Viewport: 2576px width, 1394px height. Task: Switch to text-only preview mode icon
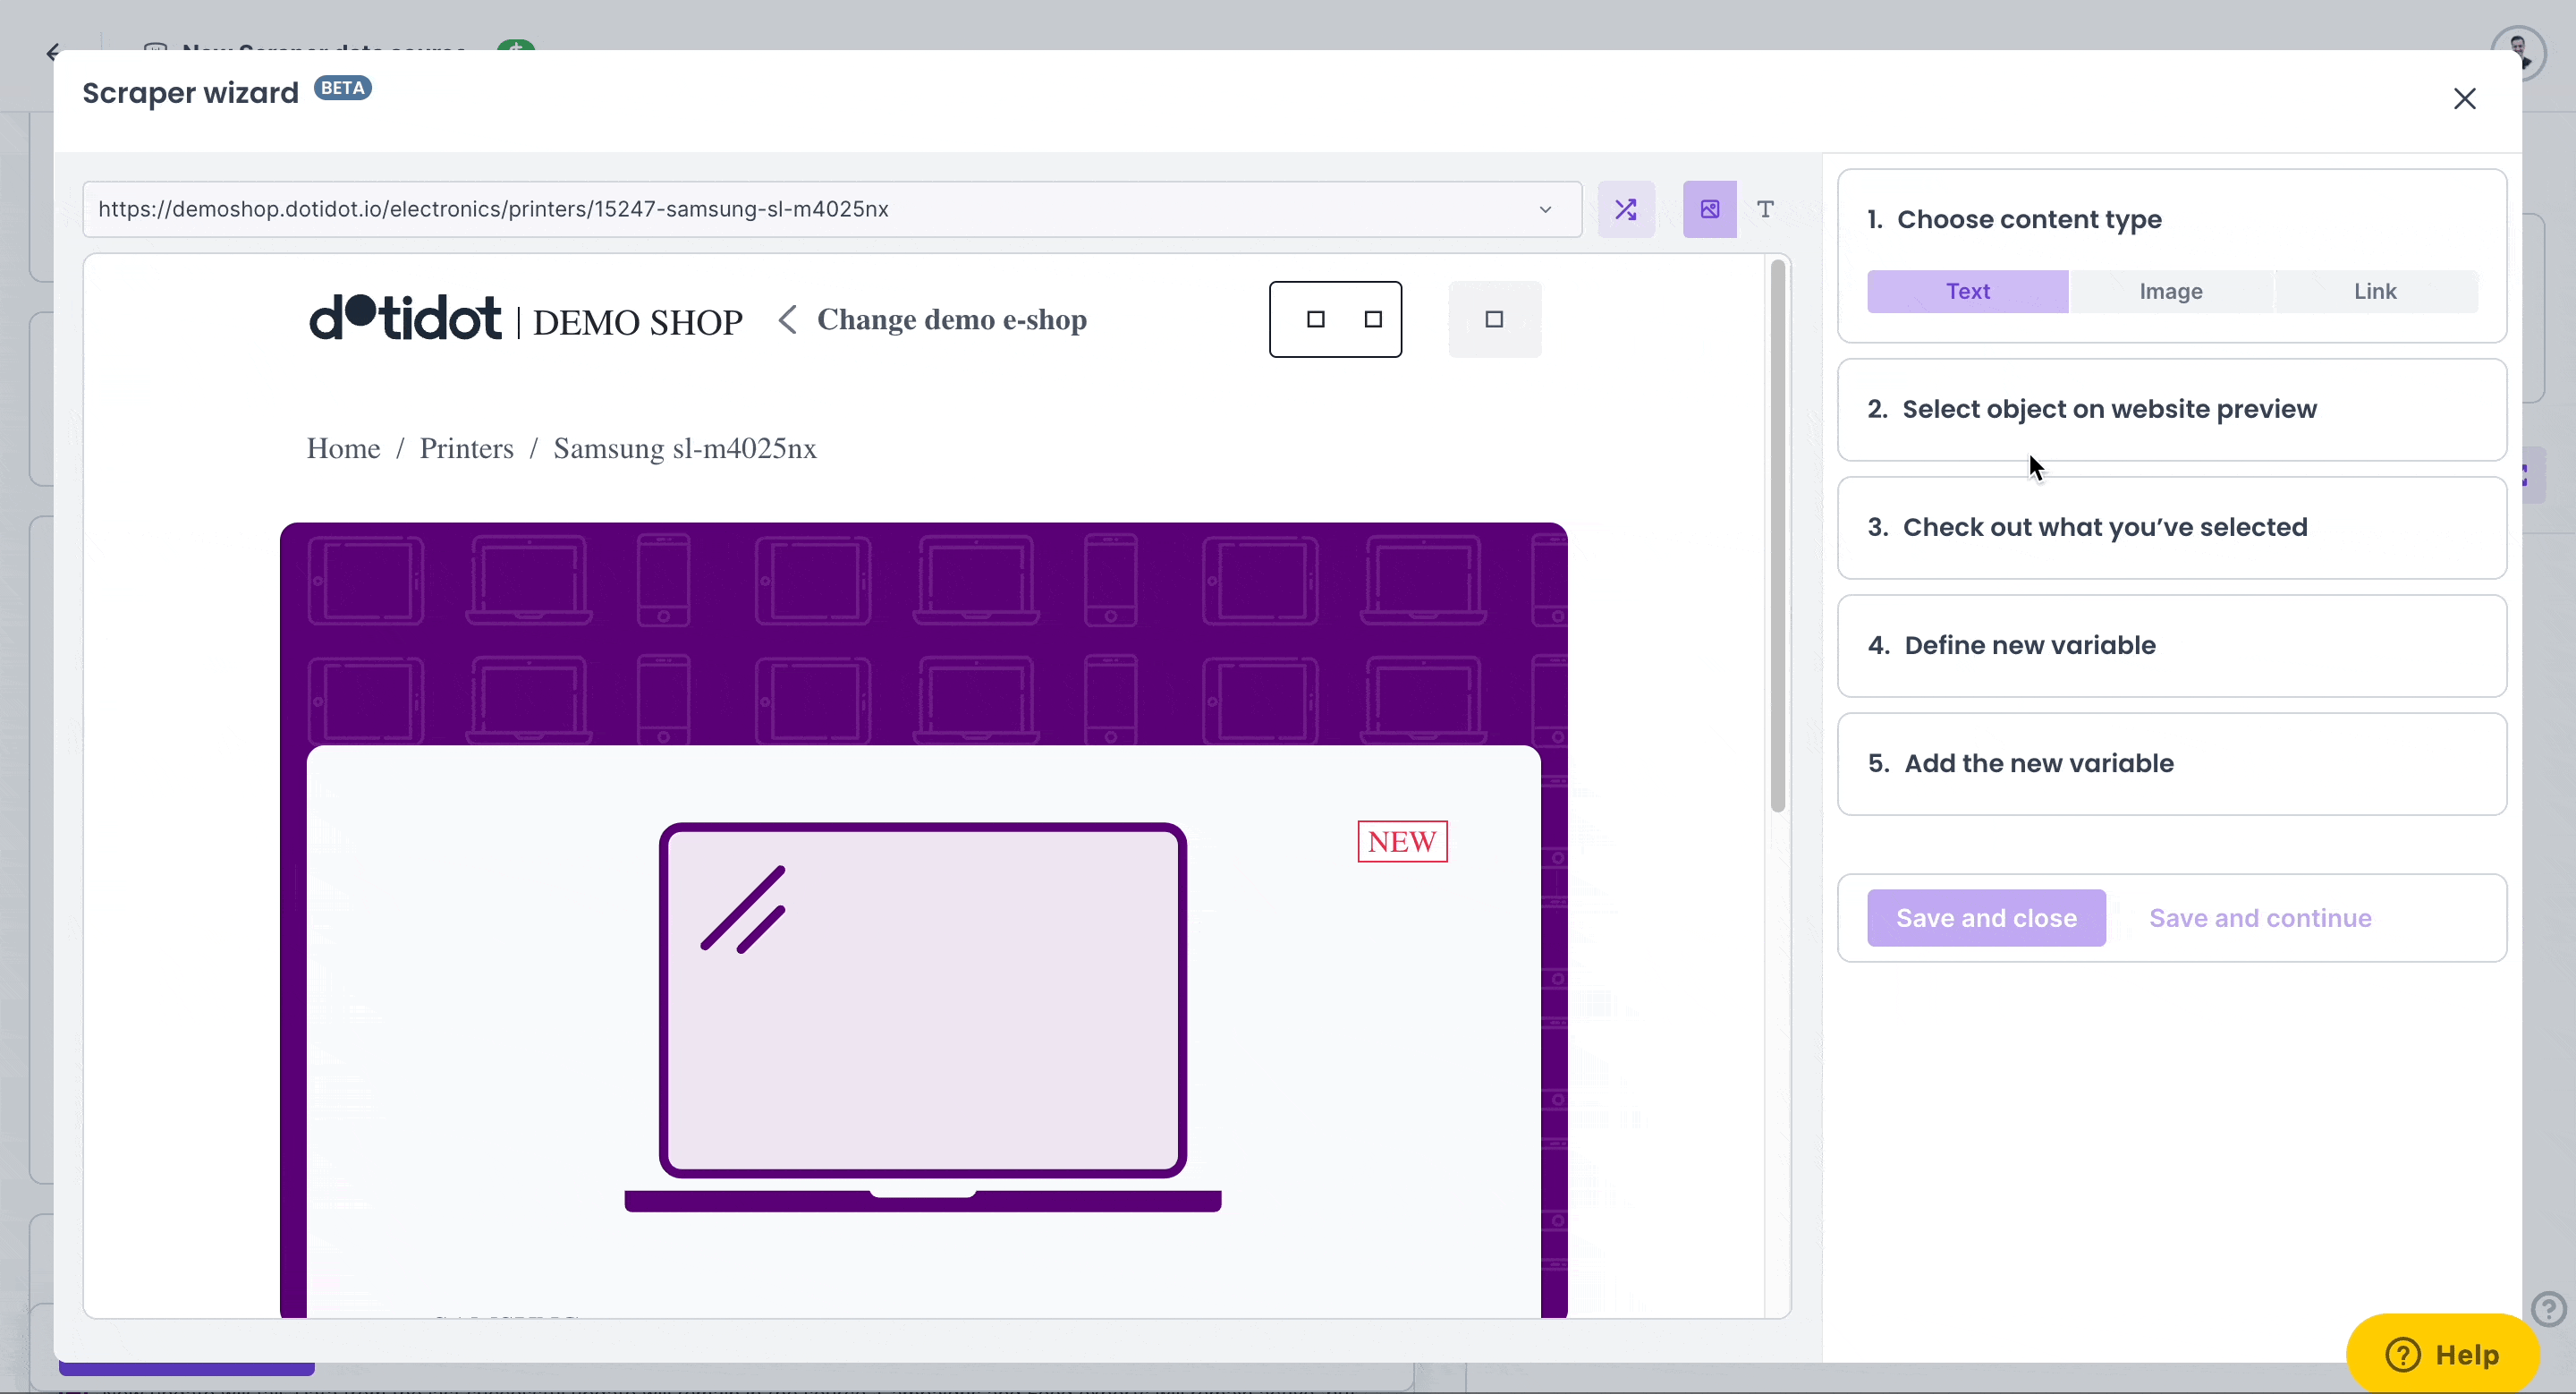click(1765, 209)
